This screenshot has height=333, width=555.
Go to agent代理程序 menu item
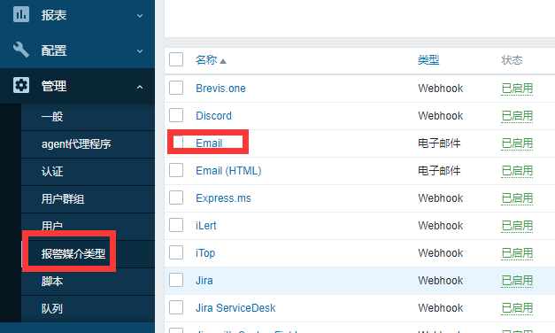click(76, 143)
